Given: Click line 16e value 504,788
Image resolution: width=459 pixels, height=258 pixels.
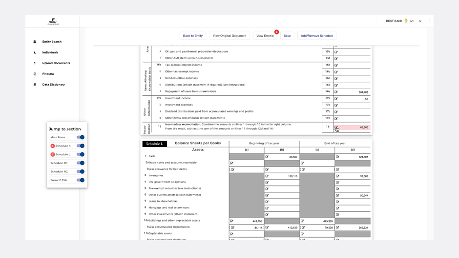Looking at the screenshot, I should point(363,92).
